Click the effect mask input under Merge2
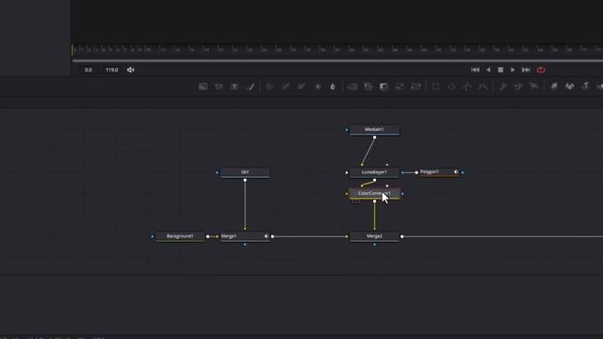The height and width of the screenshot is (339, 603). pos(375,245)
